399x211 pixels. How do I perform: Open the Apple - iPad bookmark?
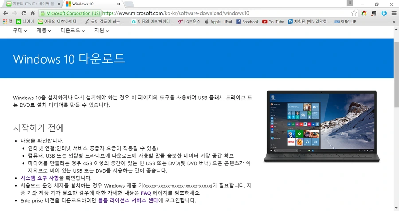[218, 22]
